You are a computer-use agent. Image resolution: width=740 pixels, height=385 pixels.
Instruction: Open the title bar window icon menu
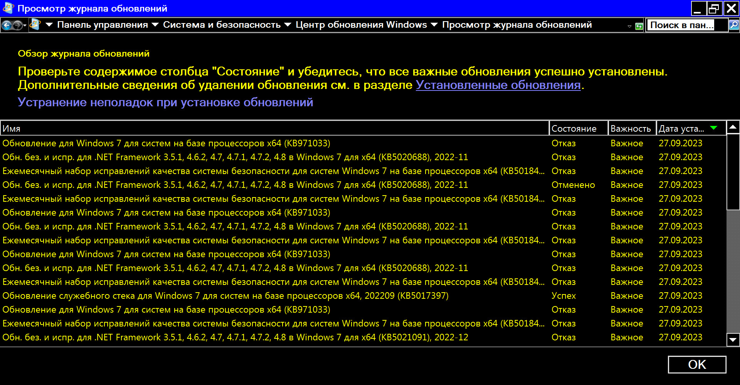(8, 8)
